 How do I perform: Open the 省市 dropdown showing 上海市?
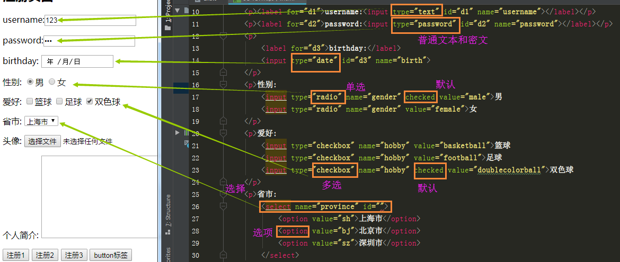click(x=41, y=121)
